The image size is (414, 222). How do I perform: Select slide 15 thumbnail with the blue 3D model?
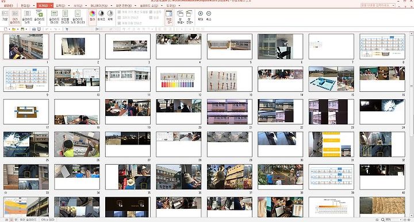tap(331, 79)
